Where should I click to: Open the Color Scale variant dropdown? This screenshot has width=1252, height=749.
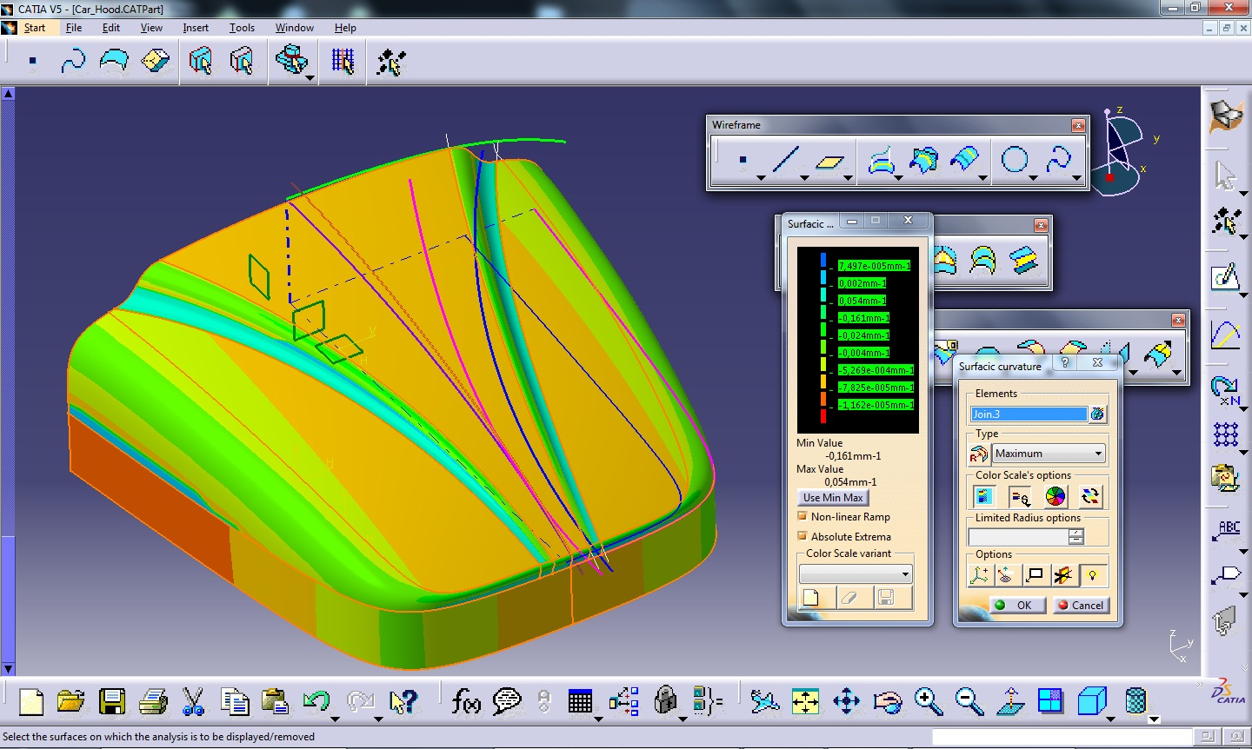(856, 573)
